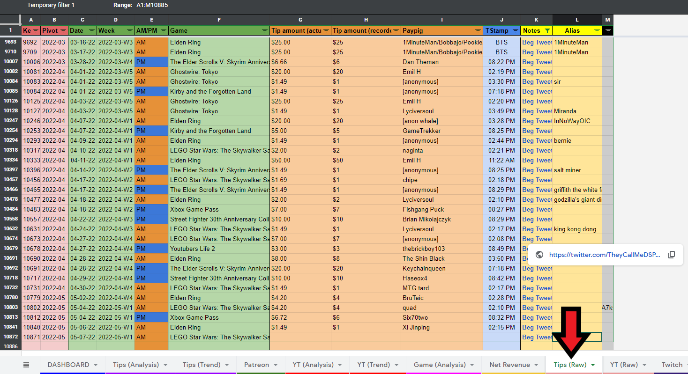Open Beg Tweet link in Xi Jinping row
The image size is (688, 374).
point(537,327)
